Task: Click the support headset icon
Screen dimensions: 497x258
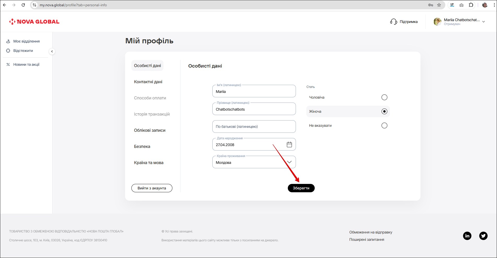Action: coord(393,22)
